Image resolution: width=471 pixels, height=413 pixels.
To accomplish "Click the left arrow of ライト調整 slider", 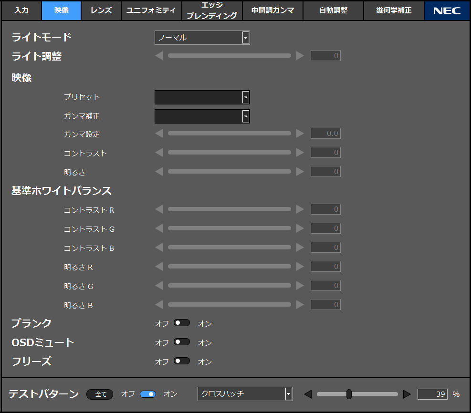I will 159,56.
